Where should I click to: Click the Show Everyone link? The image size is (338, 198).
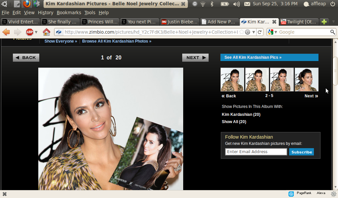61,41
